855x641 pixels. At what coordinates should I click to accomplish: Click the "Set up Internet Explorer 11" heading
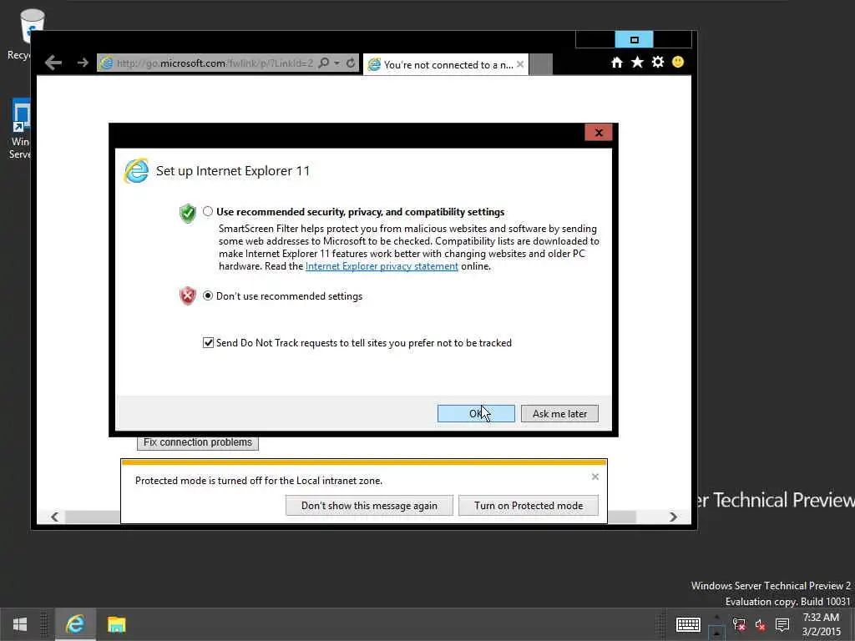[233, 170]
